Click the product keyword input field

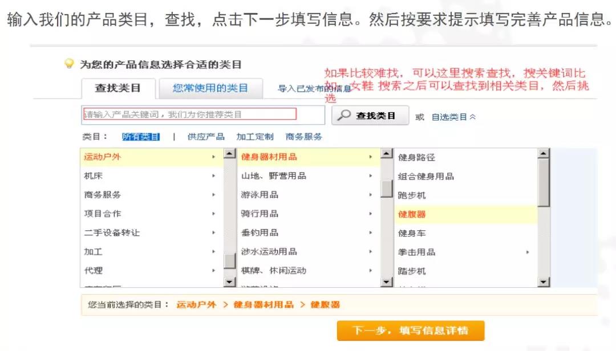tap(190, 115)
